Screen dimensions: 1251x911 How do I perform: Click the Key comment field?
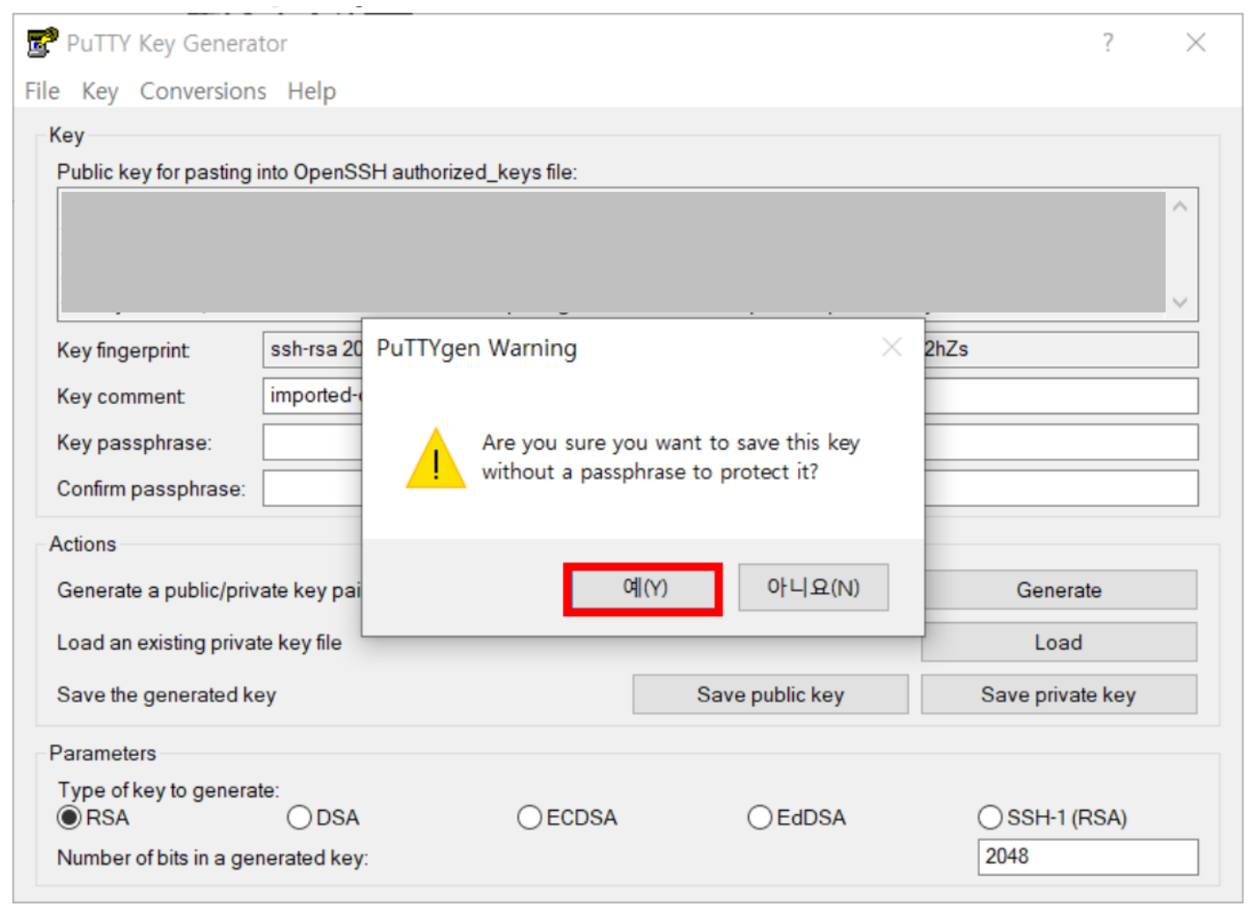(x=730, y=395)
